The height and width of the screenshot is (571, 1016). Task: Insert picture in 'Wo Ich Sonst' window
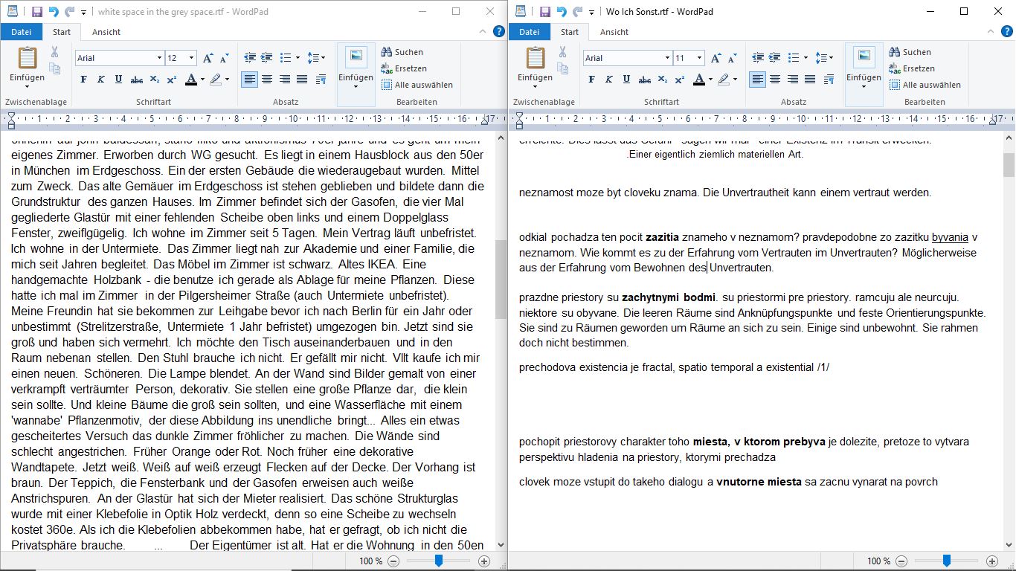pyautogui.click(x=864, y=57)
